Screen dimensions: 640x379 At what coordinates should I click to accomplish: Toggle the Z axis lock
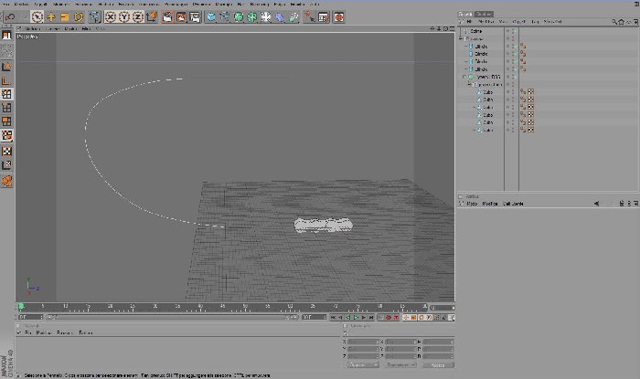138,17
